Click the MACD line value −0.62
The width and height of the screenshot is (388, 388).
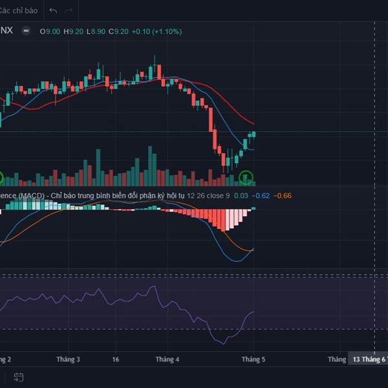[x=261, y=196]
